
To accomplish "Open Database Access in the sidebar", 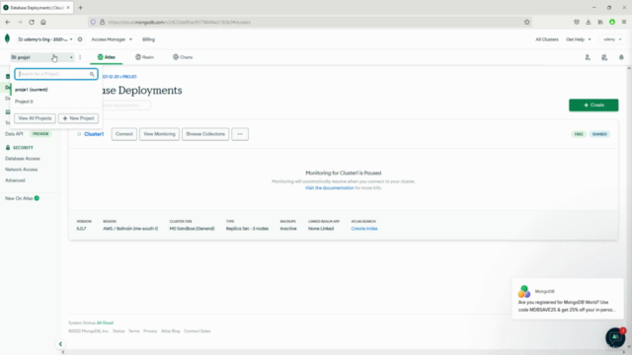I will 23,159.
